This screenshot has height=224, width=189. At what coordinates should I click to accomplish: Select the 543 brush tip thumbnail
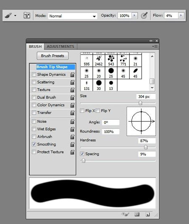tap(111, 60)
